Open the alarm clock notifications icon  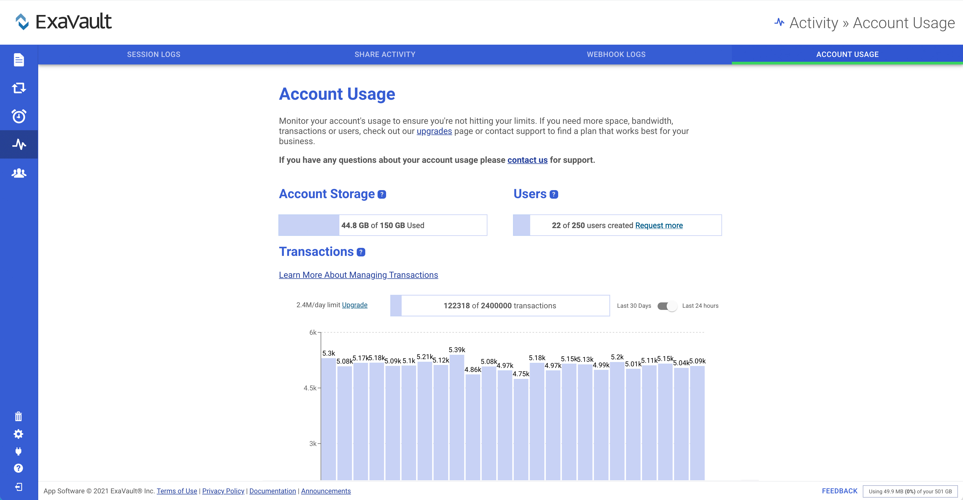coord(19,116)
